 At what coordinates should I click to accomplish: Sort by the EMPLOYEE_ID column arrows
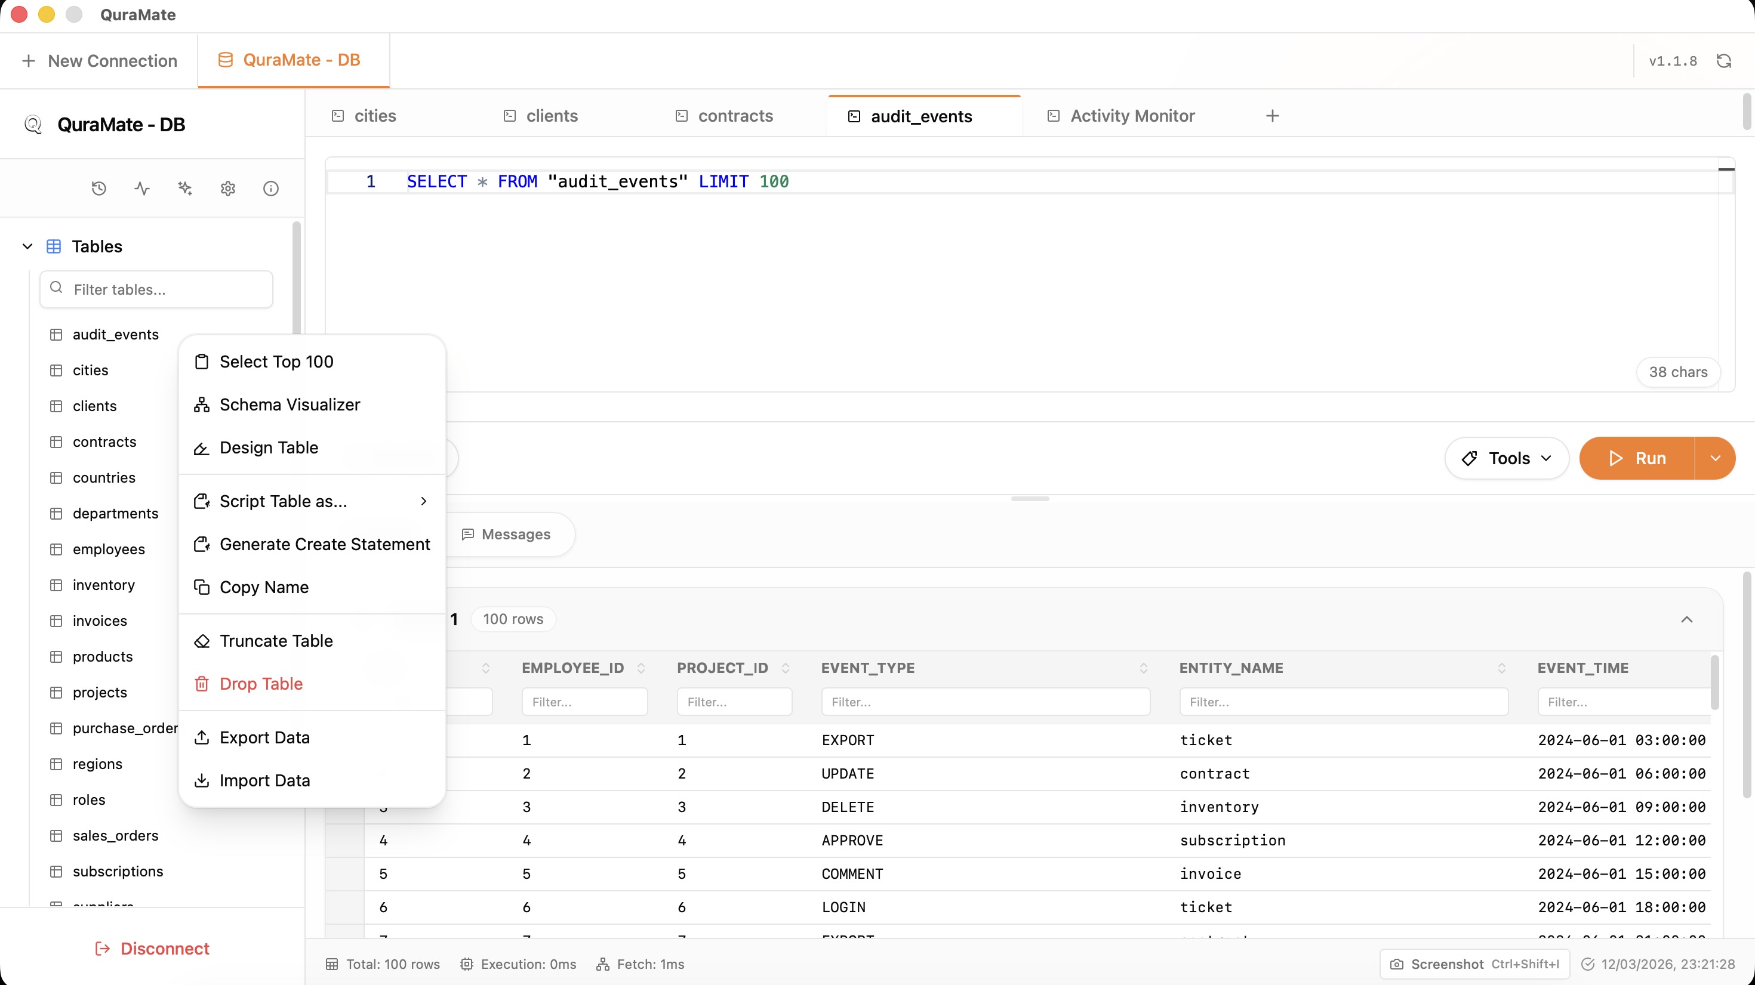(x=641, y=668)
